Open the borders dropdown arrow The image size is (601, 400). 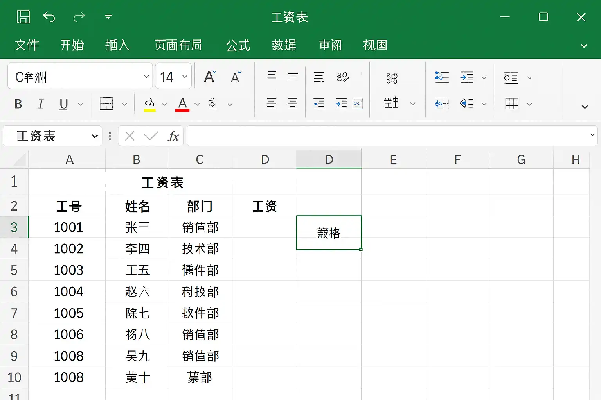pyautogui.click(x=124, y=104)
